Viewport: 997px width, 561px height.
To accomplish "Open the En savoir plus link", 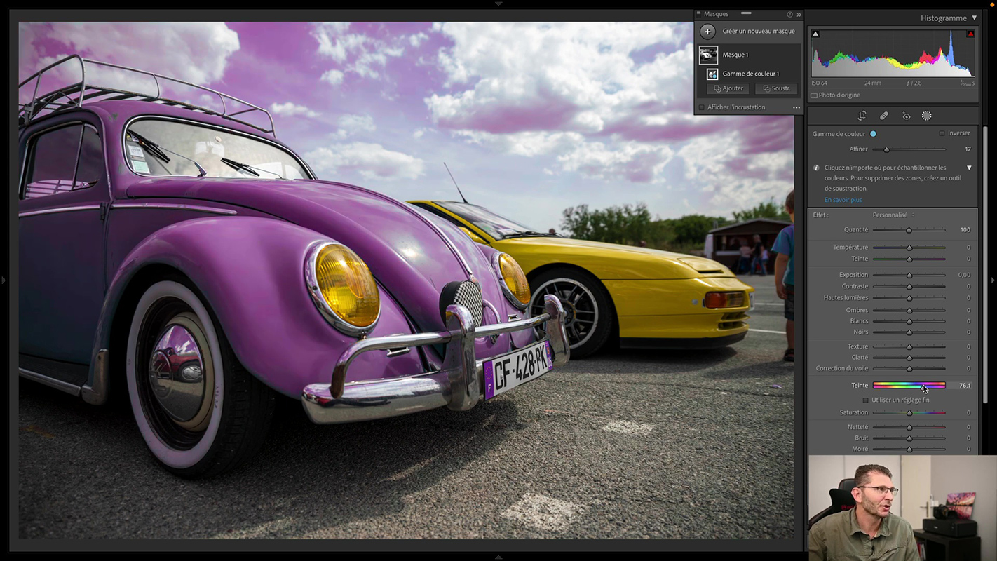I will point(843,200).
